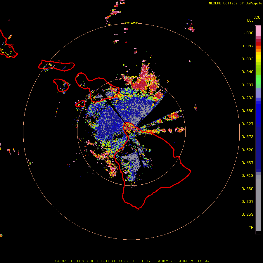Screen dimensions: 263x263
Task: Click the 0.627 color scale value
Action: (x=248, y=124)
